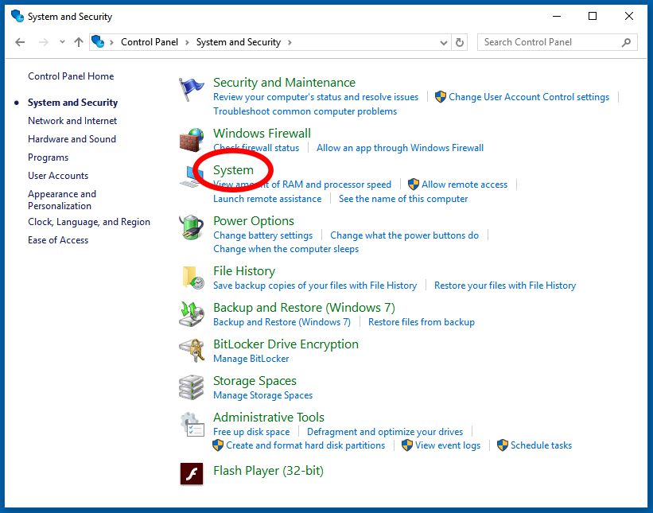Allow an app through Windows Firewall
653x513 pixels.
click(x=400, y=148)
